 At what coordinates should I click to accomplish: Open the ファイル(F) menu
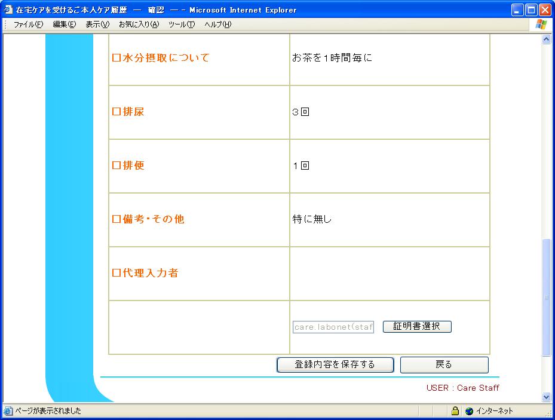(x=28, y=24)
